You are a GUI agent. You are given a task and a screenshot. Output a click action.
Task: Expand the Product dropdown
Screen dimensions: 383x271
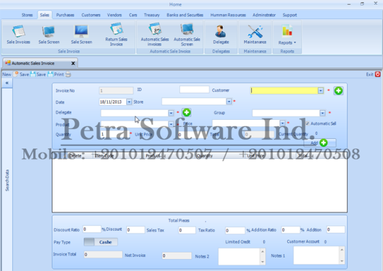tap(171, 124)
